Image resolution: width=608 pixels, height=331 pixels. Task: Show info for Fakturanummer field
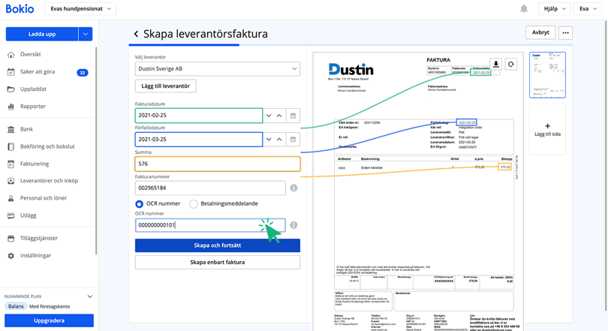(x=294, y=188)
